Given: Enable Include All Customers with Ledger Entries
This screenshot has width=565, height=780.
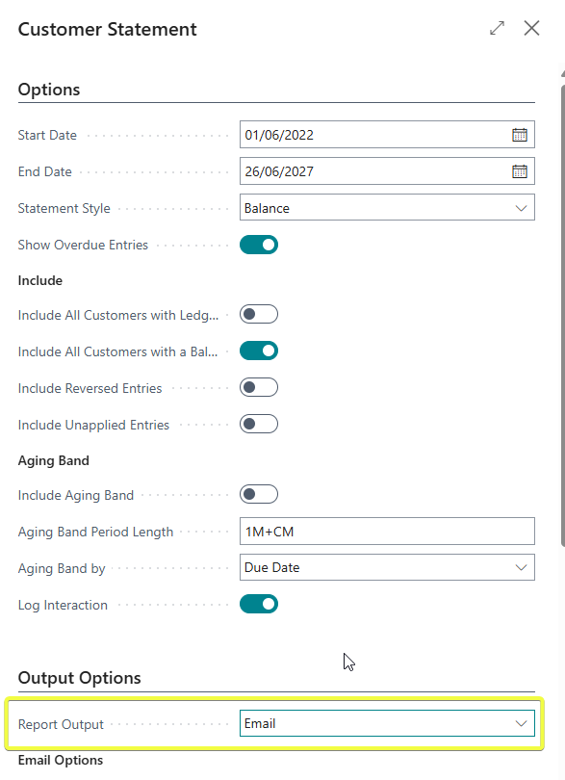Looking at the screenshot, I should pos(259,314).
